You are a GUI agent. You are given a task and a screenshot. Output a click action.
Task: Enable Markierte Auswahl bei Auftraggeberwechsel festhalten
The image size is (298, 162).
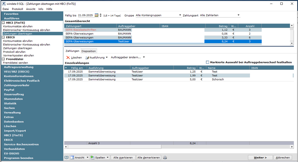207,62
